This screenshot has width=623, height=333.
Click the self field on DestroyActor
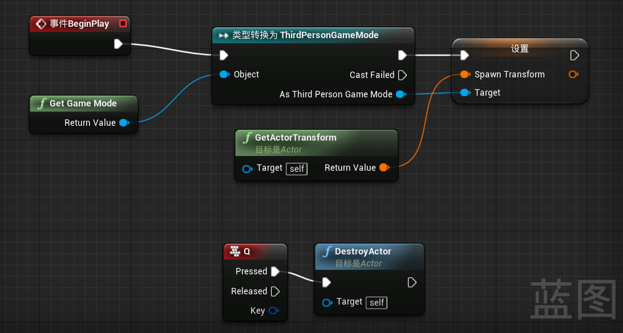[x=377, y=302]
